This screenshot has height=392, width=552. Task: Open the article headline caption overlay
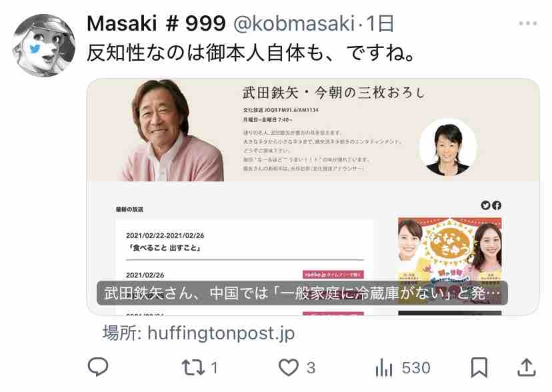[x=302, y=293]
